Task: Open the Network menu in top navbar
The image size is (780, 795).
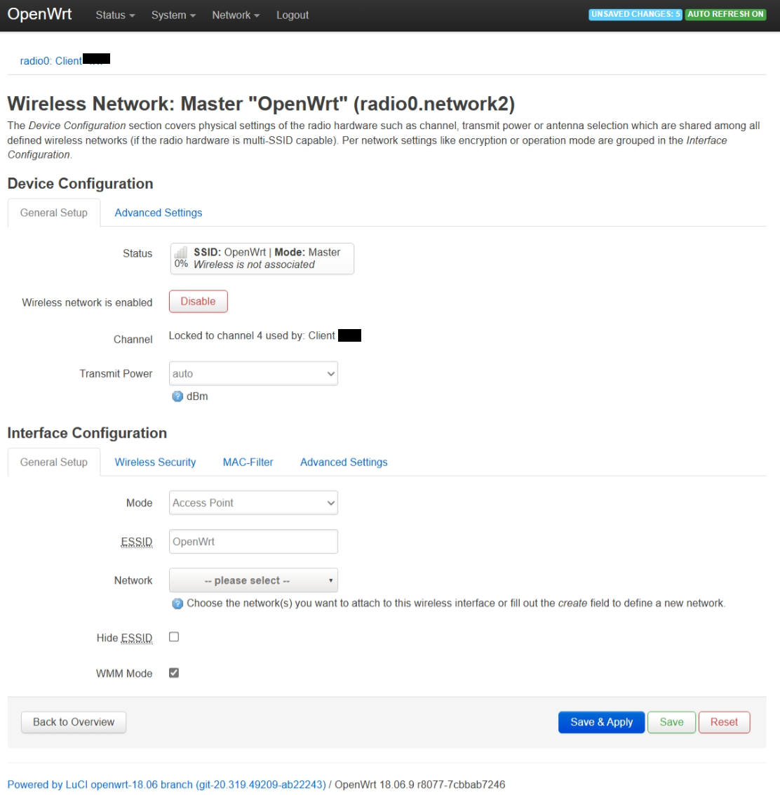Action: pyautogui.click(x=236, y=15)
